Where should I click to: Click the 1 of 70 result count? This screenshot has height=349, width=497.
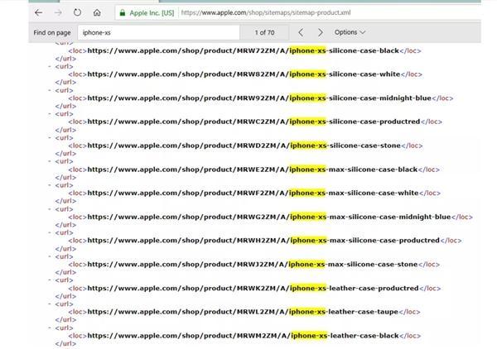[x=265, y=32]
